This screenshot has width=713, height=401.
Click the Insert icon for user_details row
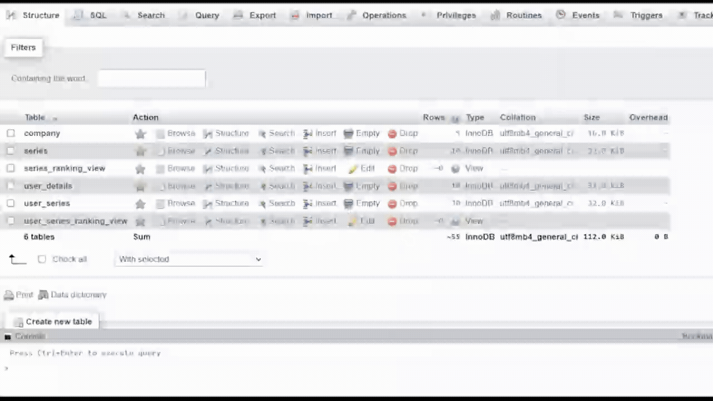(307, 186)
